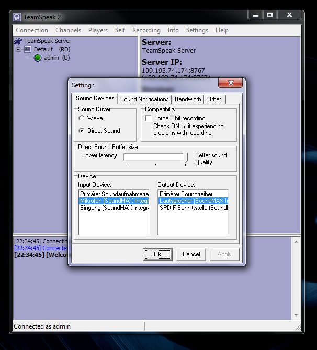
Task: Select Default (RD) channel row
Action: [52, 49]
